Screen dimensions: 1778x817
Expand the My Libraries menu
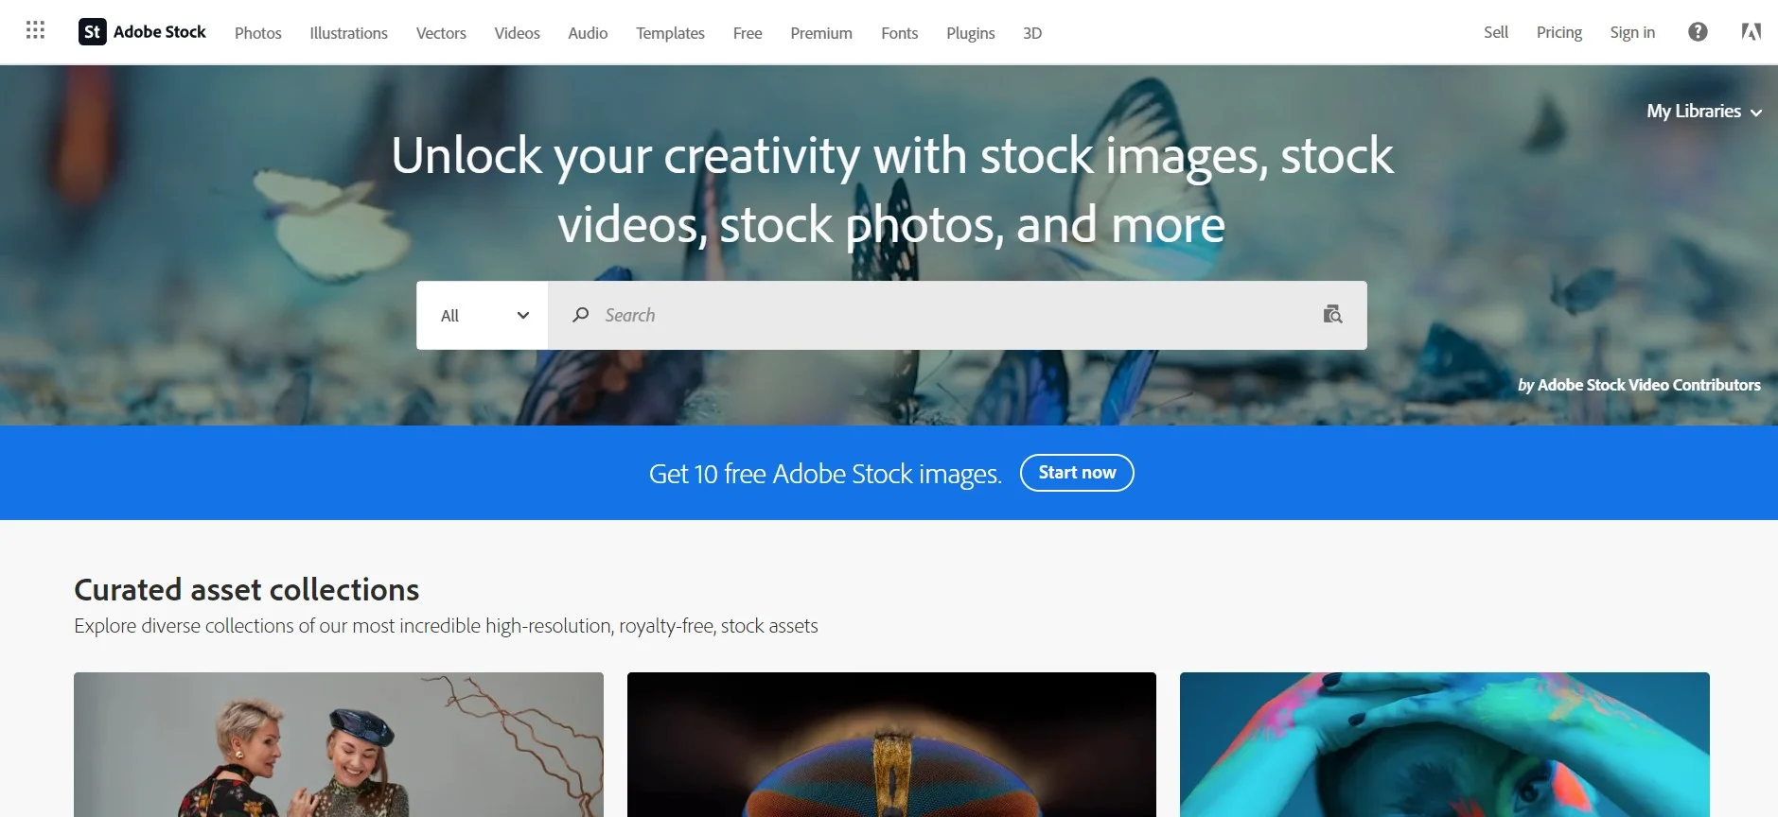pyautogui.click(x=1703, y=112)
